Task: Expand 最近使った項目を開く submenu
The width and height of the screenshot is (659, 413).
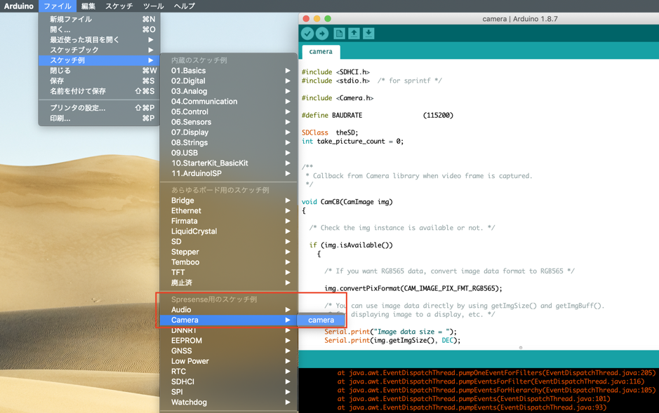Action: pyautogui.click(x=99, y=39)
